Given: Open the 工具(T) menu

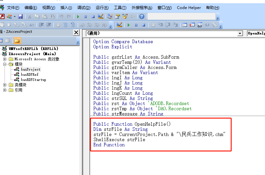Looking at the screenshot, I should (120, 8).
